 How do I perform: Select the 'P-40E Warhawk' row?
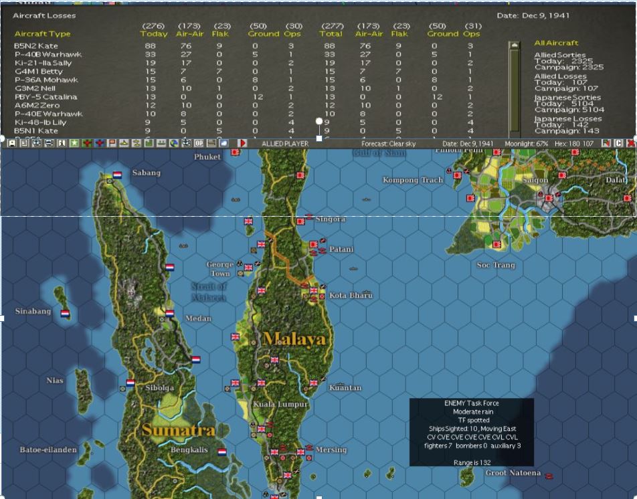pyautogui.click(x=247, y=114)
